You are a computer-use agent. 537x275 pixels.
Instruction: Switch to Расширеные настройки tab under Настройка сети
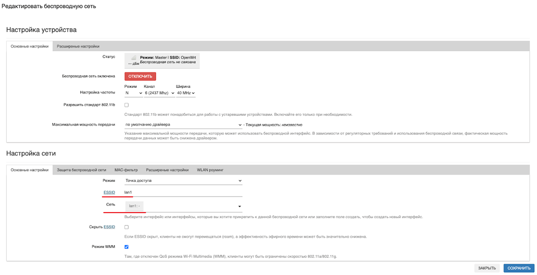[167, 170]
